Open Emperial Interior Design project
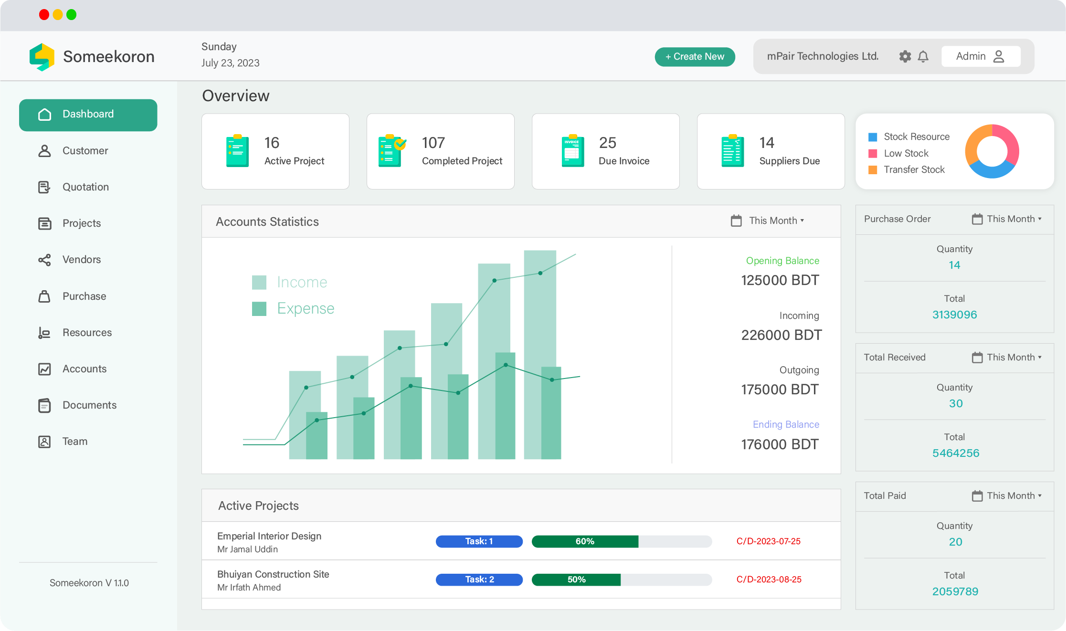 (x=269, y=536)
